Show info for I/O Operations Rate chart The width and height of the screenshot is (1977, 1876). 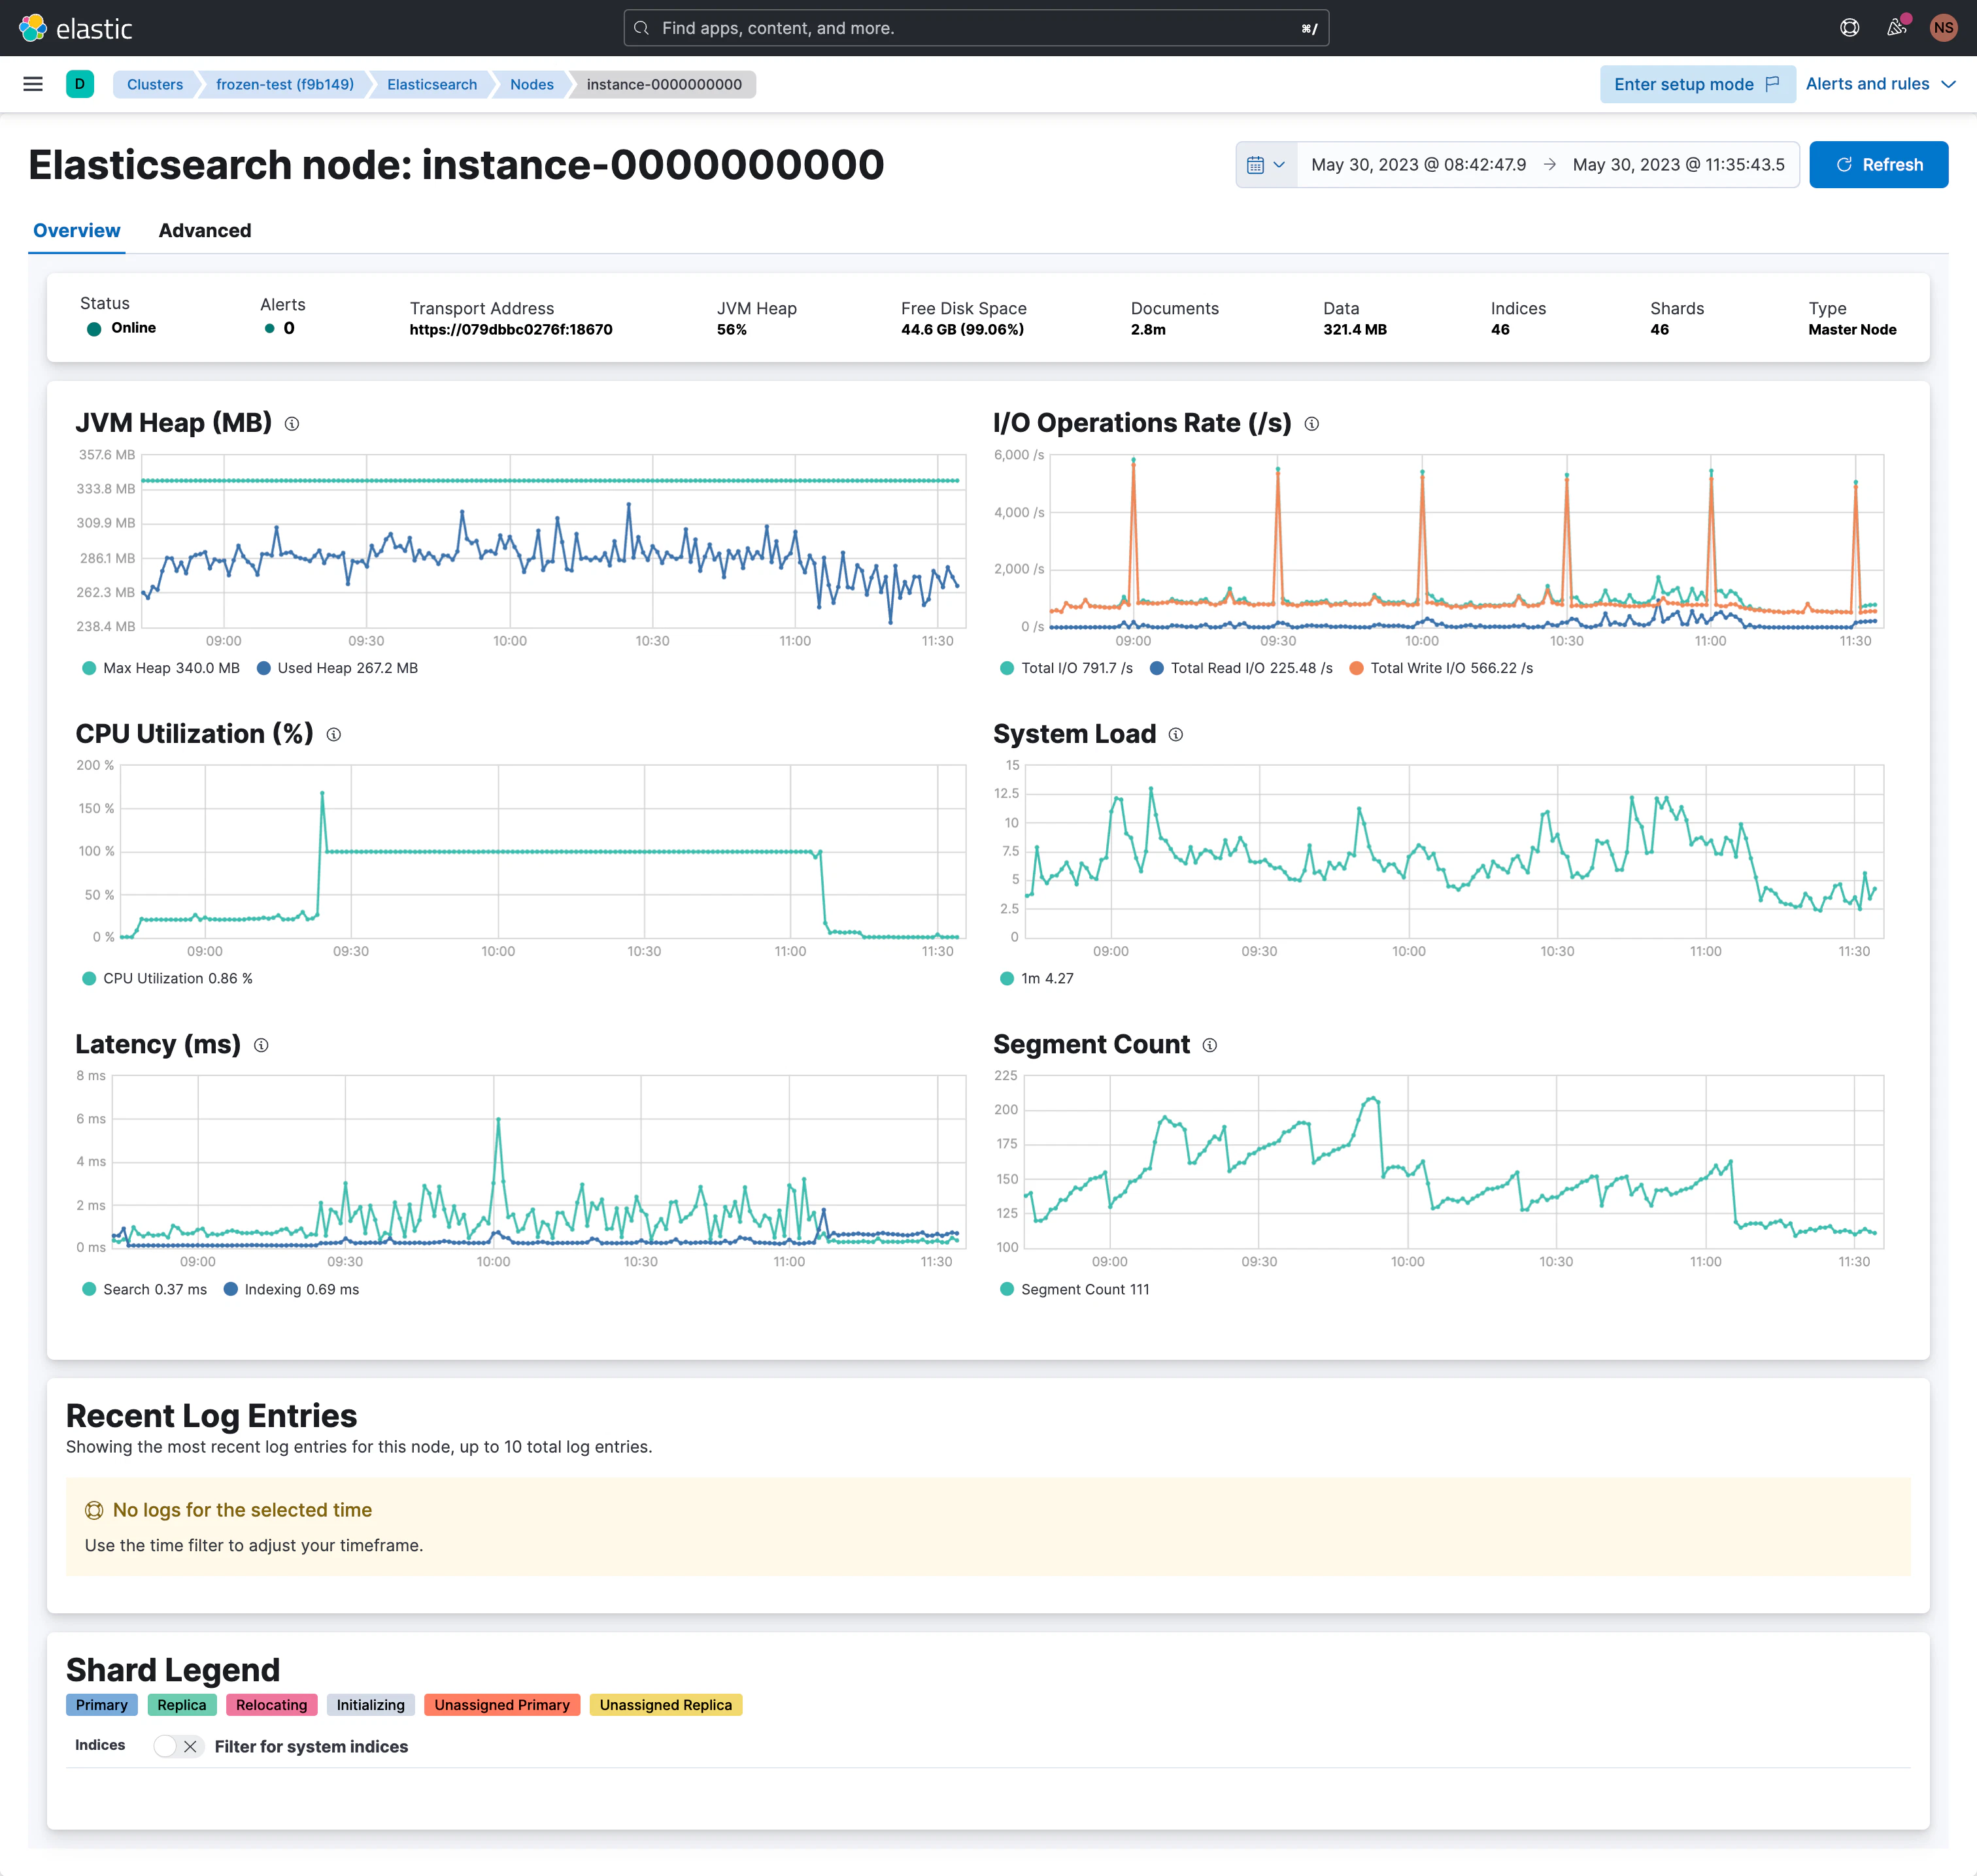1311,424
